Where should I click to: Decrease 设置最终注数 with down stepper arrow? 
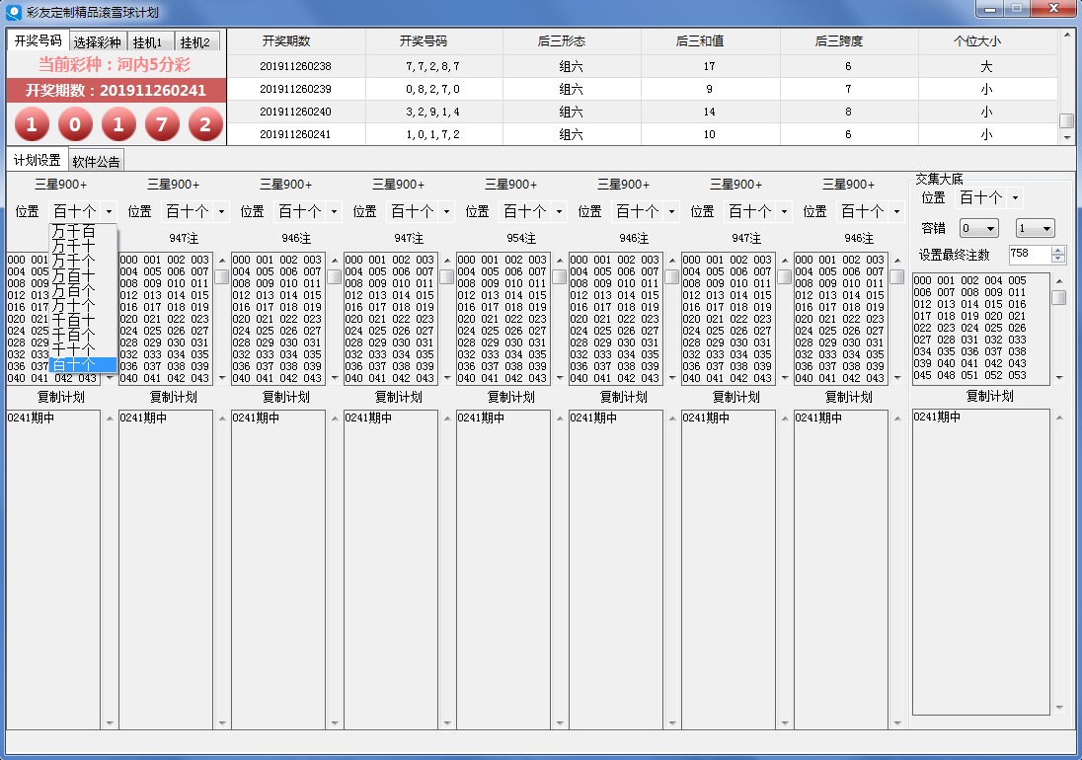1058,260
